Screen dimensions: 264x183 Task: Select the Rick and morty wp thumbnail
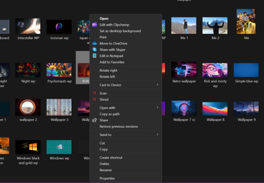[215, 70]
